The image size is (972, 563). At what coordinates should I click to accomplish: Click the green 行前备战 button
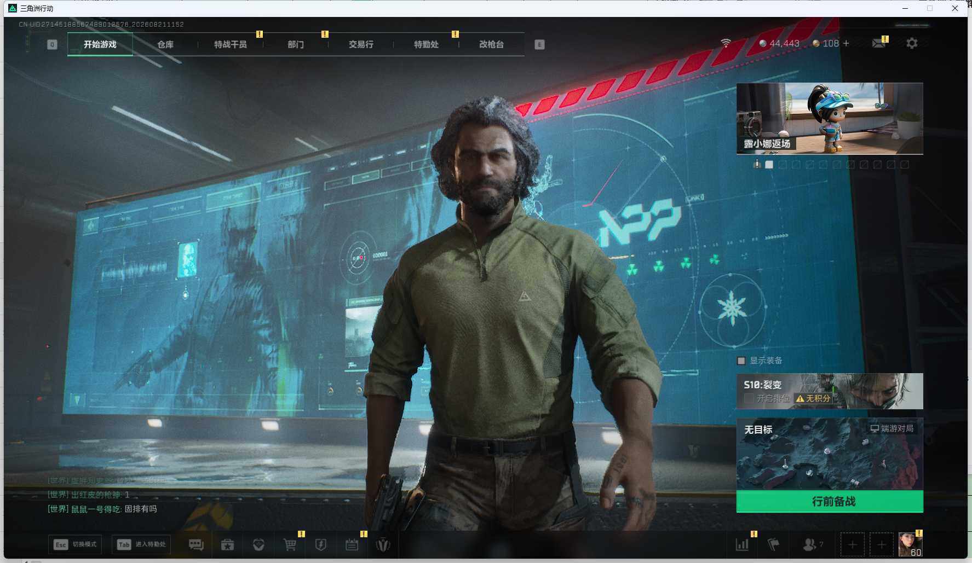(x=830, y=501)
